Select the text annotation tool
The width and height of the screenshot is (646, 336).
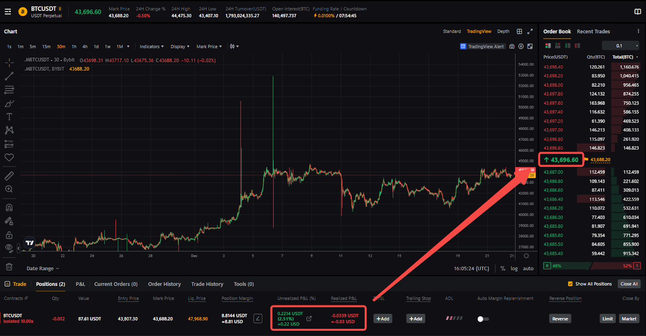[x=9, y=117]
